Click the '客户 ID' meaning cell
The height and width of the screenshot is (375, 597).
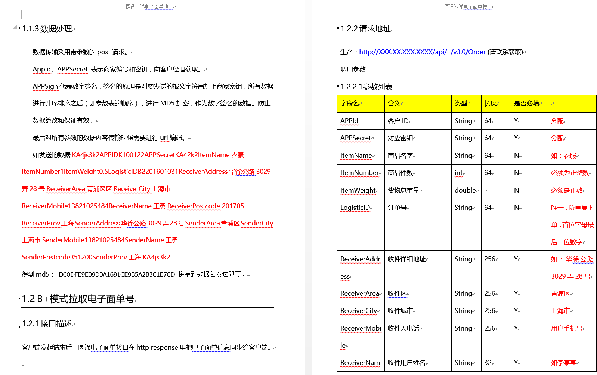click(418, 121)
